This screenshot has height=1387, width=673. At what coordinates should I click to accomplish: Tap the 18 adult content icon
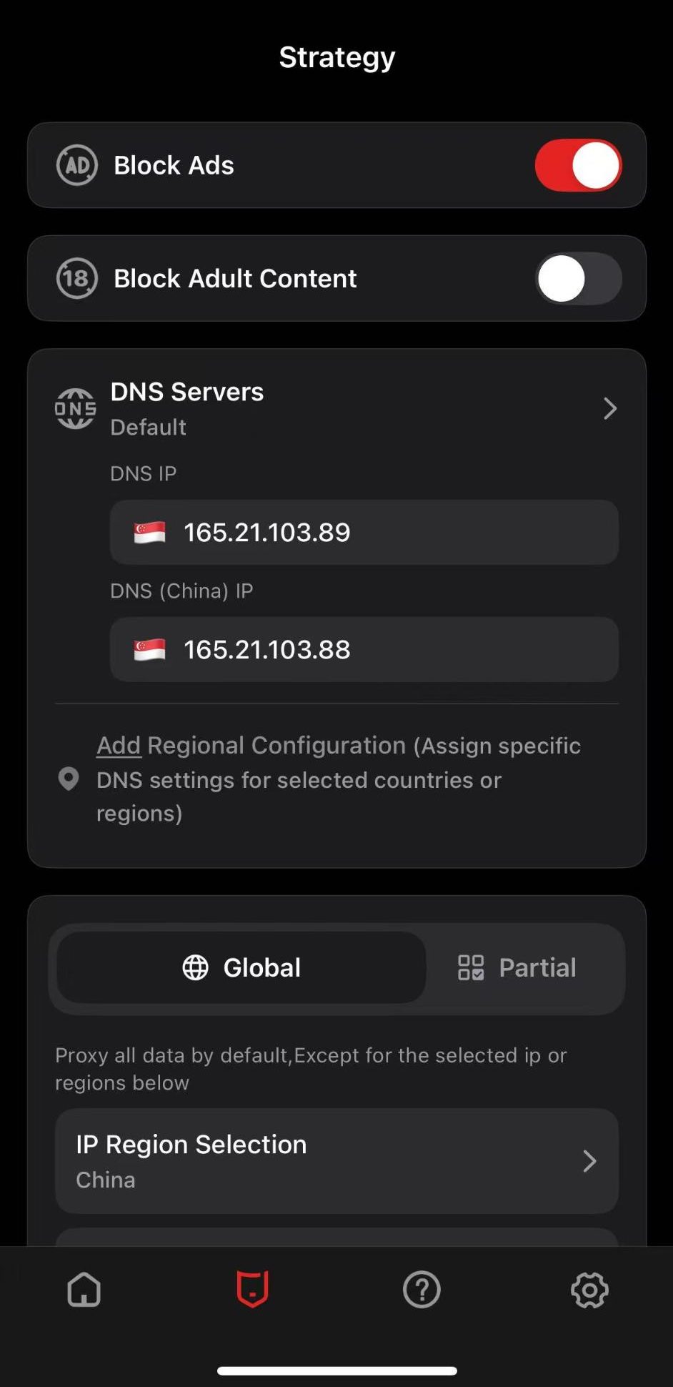coord(77,278)
